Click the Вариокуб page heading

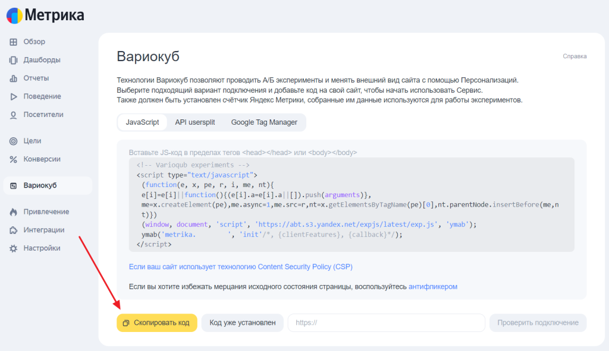click(148, 56)
